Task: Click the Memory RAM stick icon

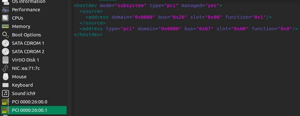Action: [6, 26]
